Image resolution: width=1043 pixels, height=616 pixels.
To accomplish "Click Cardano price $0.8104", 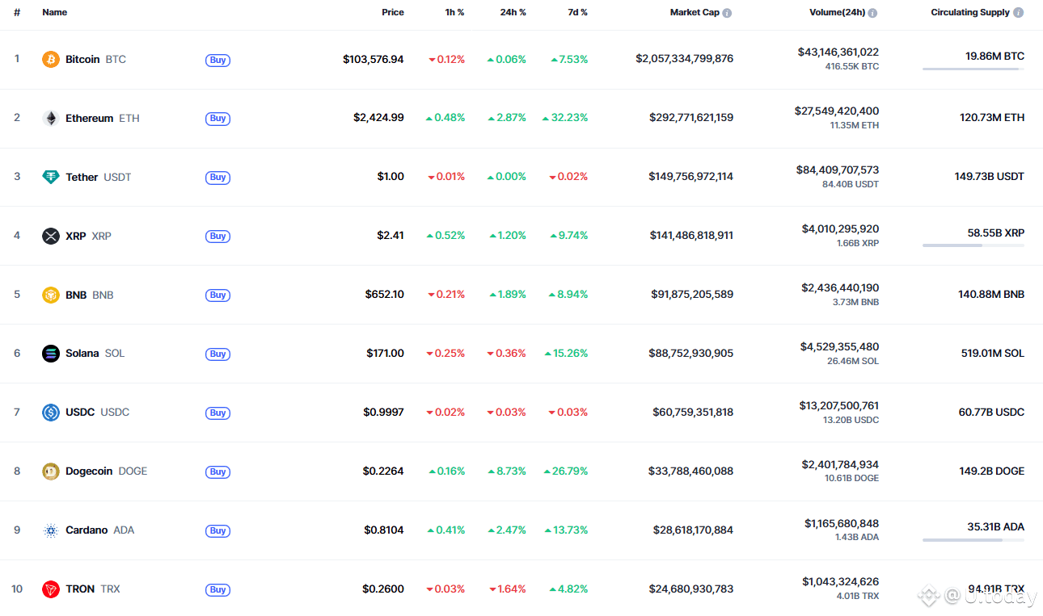I will pyautogui.click(x=384, y=530).
